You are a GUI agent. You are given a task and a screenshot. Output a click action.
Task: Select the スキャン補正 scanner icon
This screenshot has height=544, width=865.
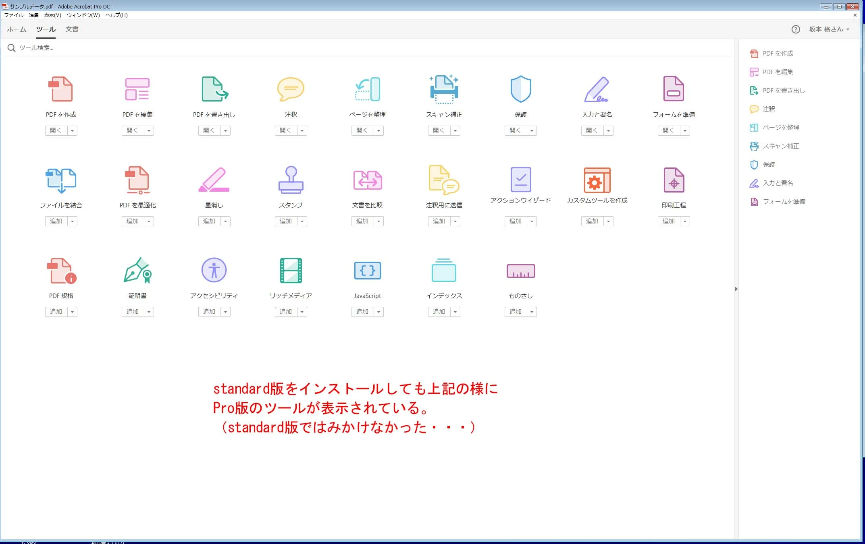click(x=444, y=89)
